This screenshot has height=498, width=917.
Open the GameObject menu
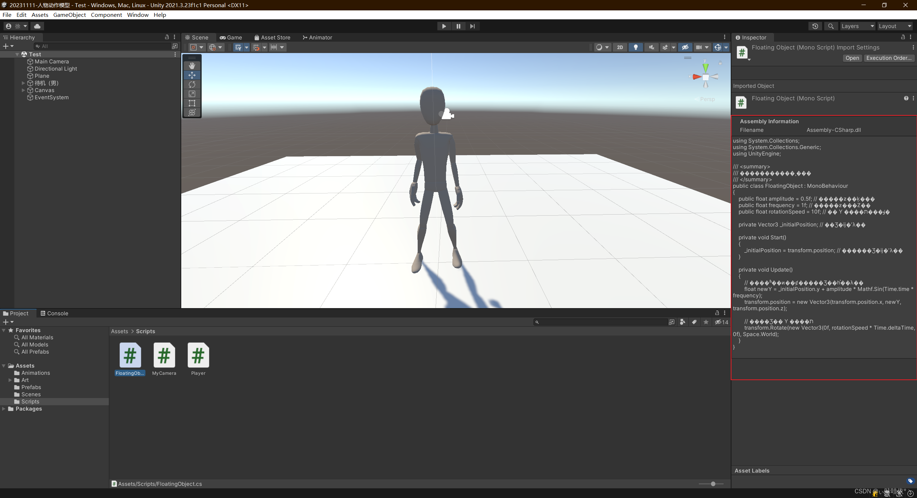[69, 15]
